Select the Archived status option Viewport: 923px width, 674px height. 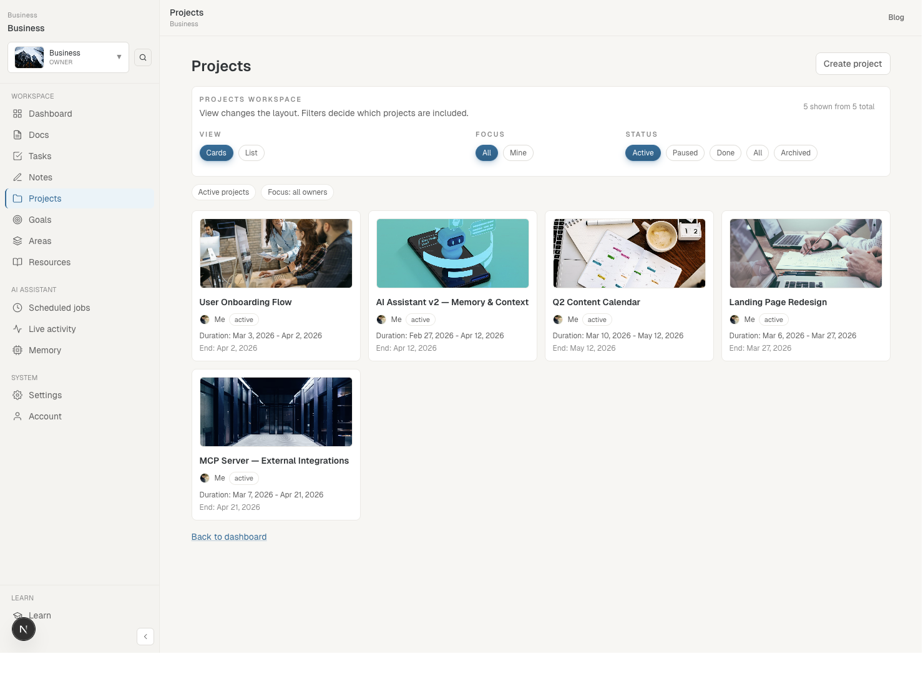pyautogui.click(x=795, y=153)
